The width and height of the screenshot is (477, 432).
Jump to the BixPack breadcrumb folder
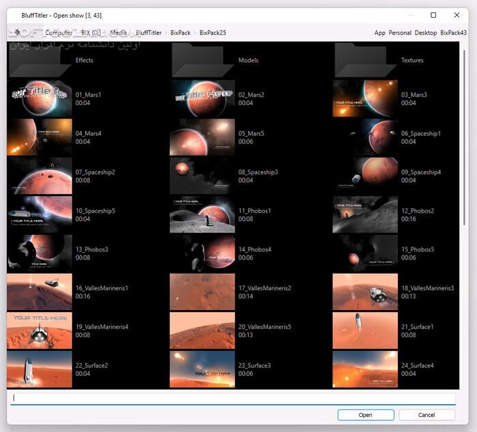coord(181,33)
